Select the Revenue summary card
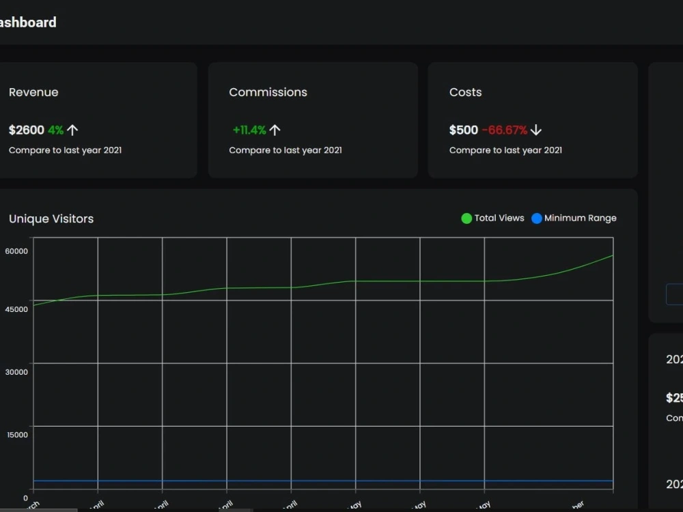The width and height of the screenshot is (683, 512). (98, 120)
